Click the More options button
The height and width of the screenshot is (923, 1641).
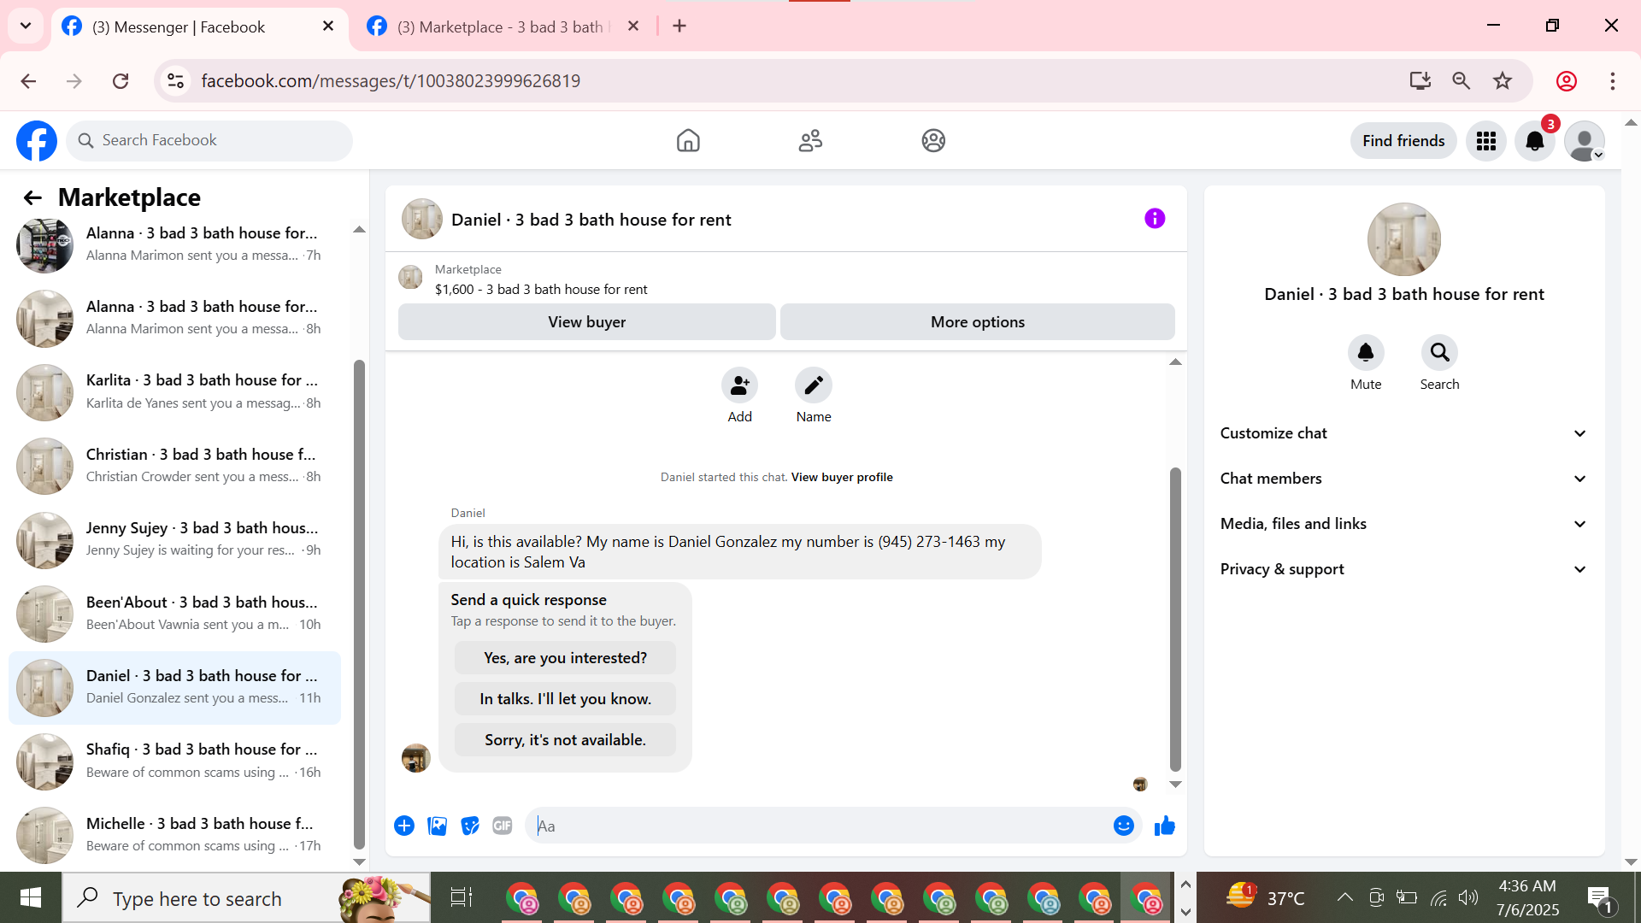pos(978,322)
